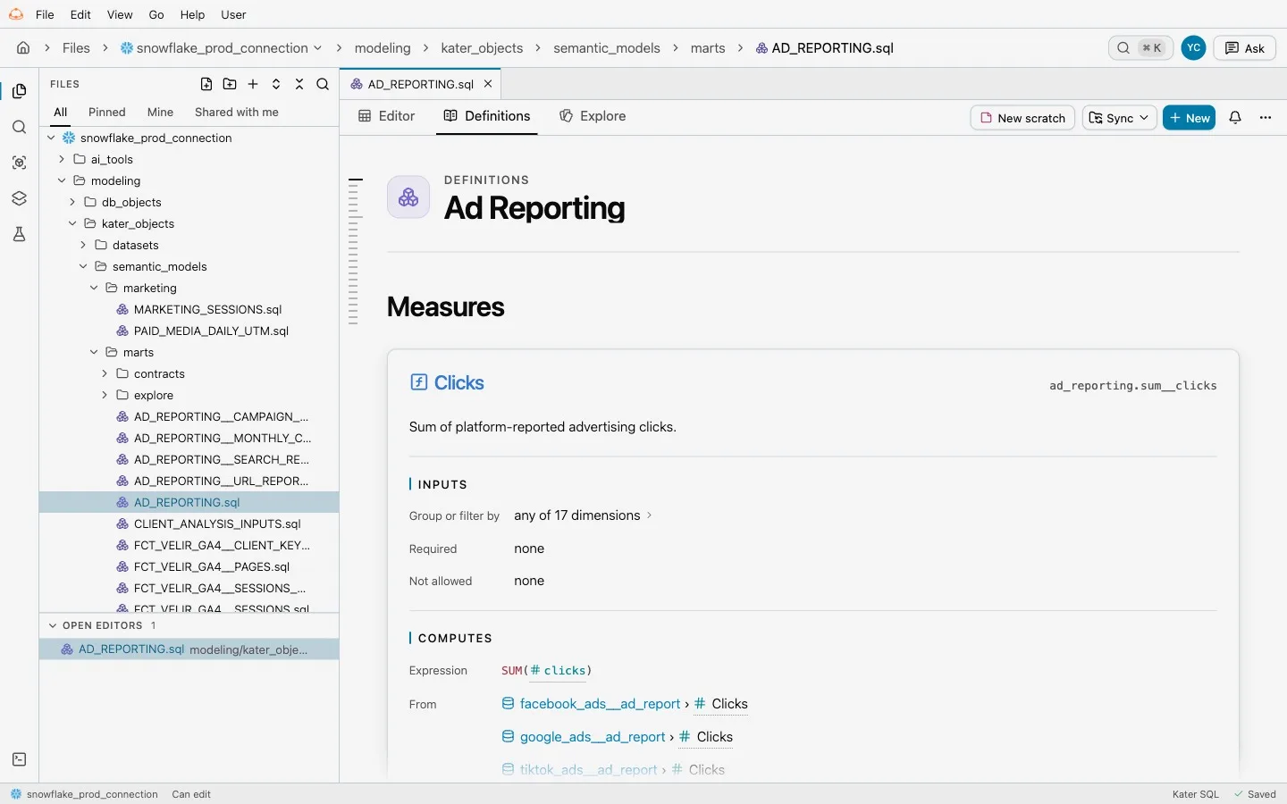The width and height of the screenshot is (1287, 804).
Task: Open notifications with the bell icon
Action: tap(1235, 118)
